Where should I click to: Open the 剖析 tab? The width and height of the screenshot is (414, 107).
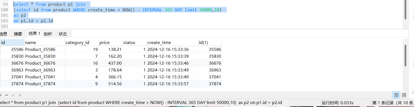pyautogui.click(x=48, y=34)
